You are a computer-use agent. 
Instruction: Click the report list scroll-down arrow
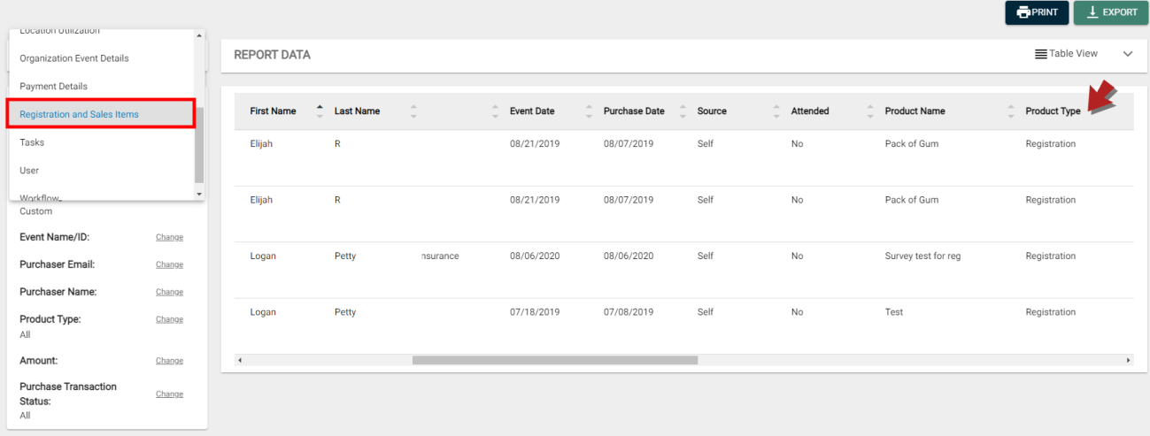coord(199,194)
